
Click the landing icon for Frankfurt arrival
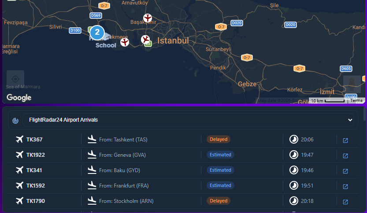click(92, 185)
